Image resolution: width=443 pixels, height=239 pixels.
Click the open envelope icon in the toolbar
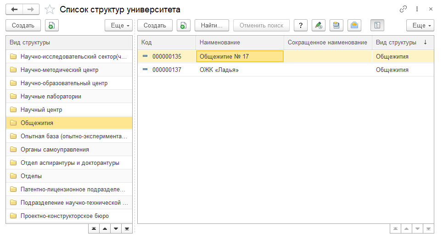(354, 25)
